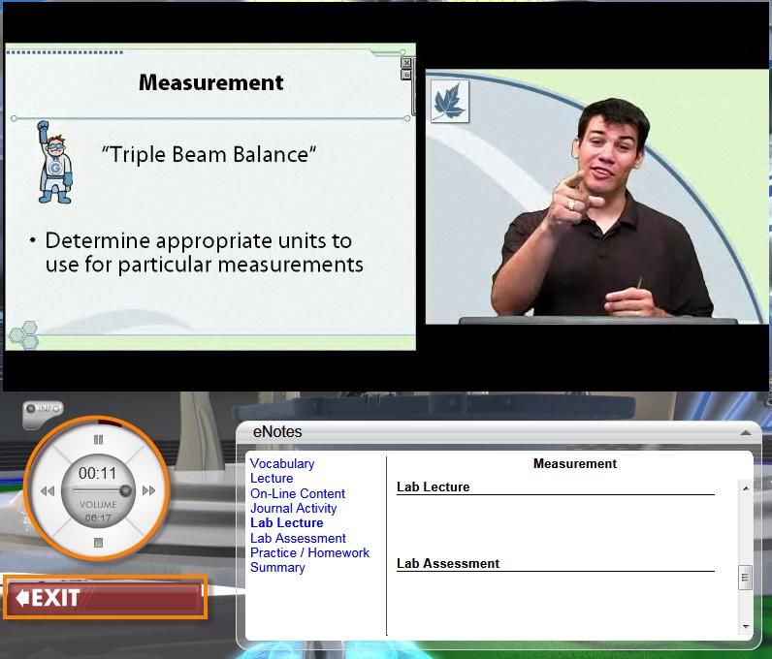Screen dimensions: 772x659
Task: Select the bold Lab Lecture link
Action: (286, 522)
